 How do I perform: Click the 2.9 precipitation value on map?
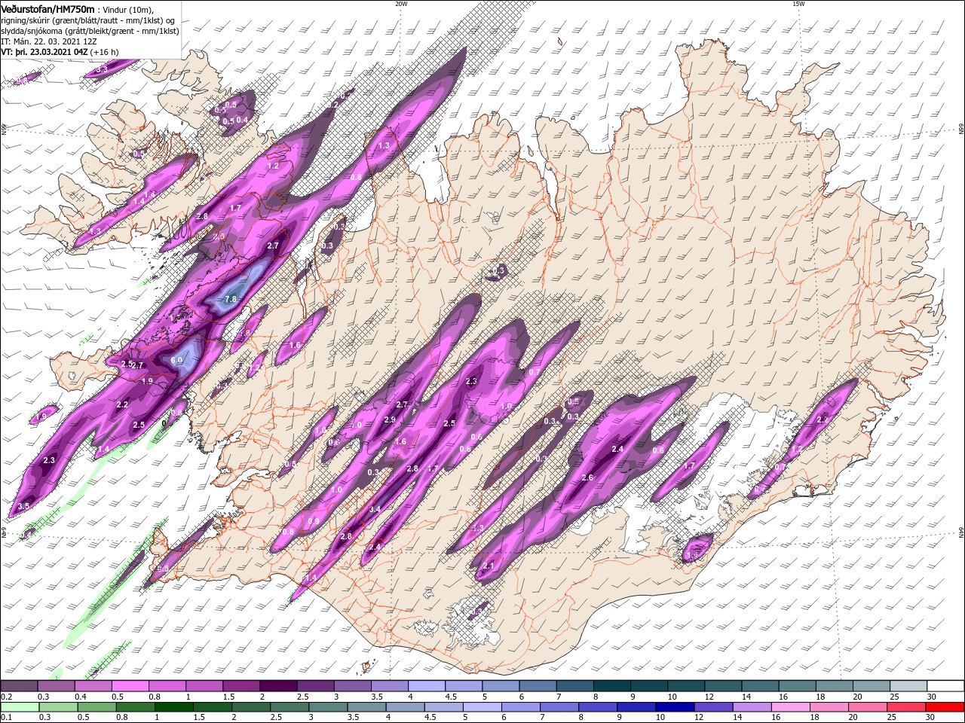(390, 419)
